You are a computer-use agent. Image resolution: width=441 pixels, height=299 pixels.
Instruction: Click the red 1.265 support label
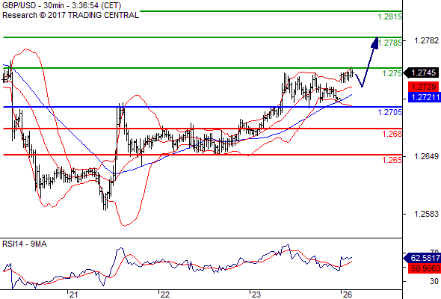click(x=392, y=160)
